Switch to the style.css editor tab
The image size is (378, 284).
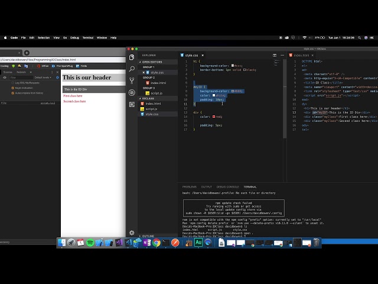191,55
